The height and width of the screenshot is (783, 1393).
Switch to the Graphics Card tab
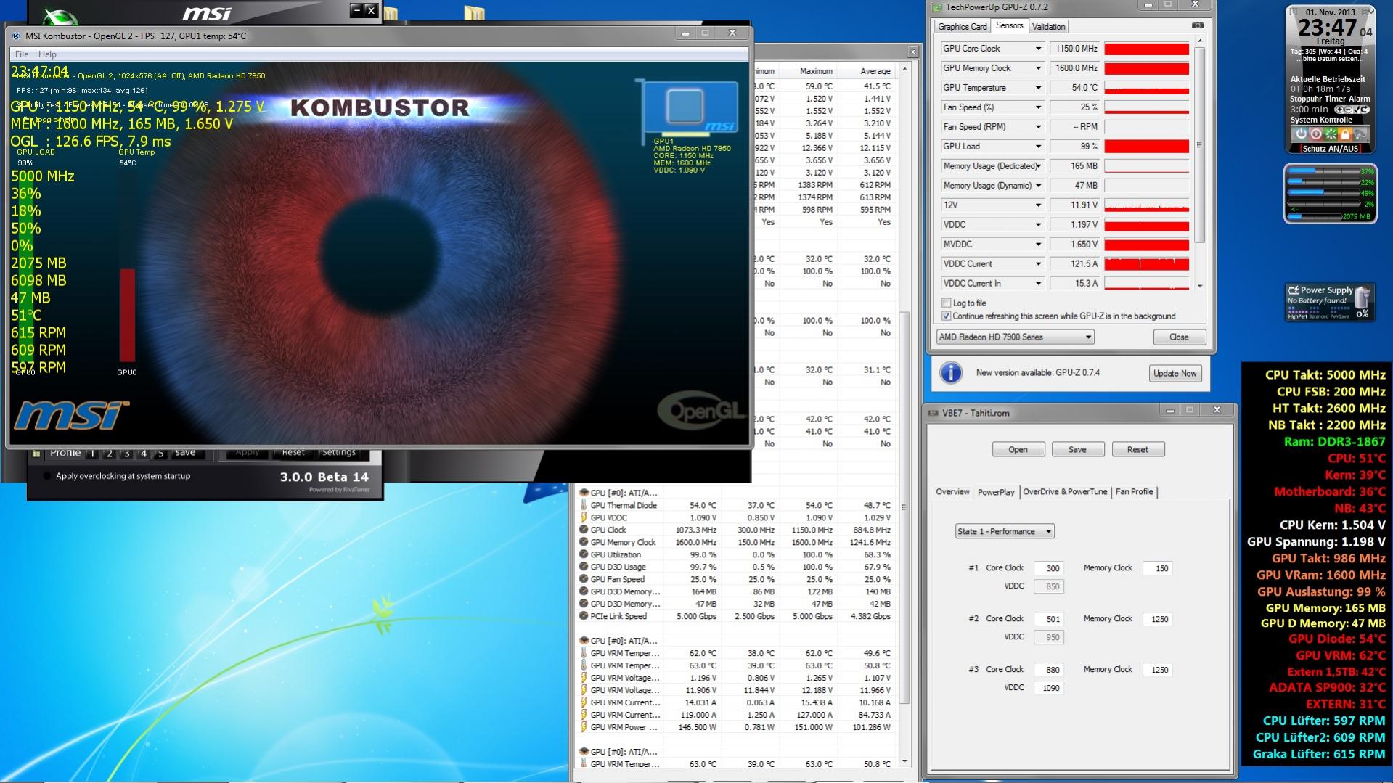(x=963, y=27)
